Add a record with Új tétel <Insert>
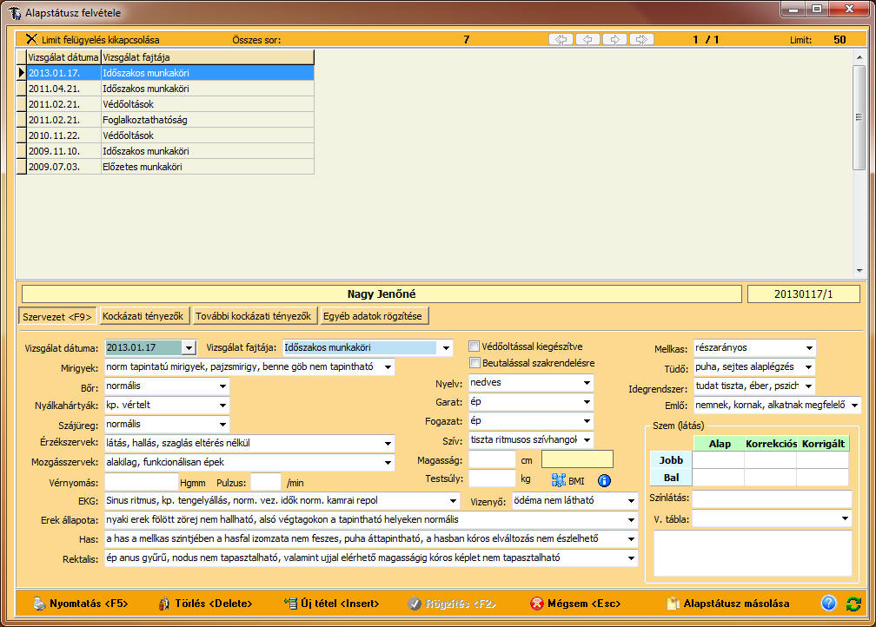 pyautogui.click(x=332, y=604)
